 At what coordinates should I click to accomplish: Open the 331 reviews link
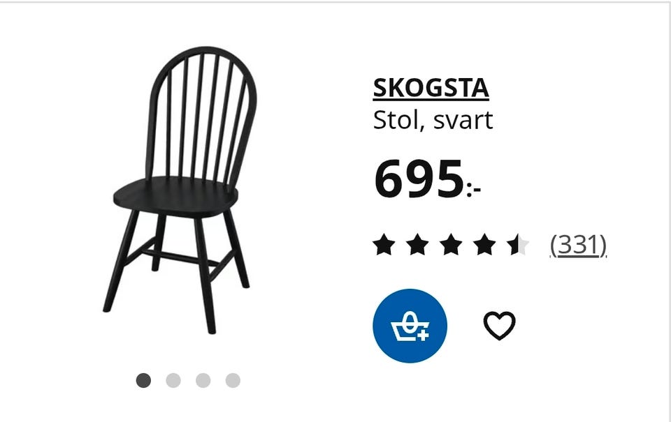(x=579, y=245)
